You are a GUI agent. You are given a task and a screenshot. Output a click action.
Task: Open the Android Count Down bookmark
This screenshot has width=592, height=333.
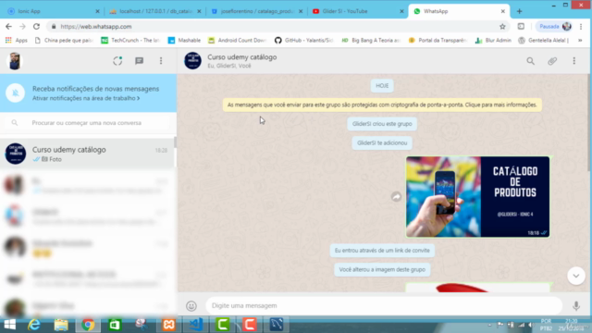238,41
